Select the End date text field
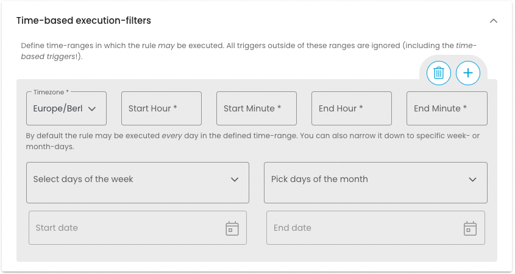The height and width of the screenshot is (274, 515). (x=363, y=228)
